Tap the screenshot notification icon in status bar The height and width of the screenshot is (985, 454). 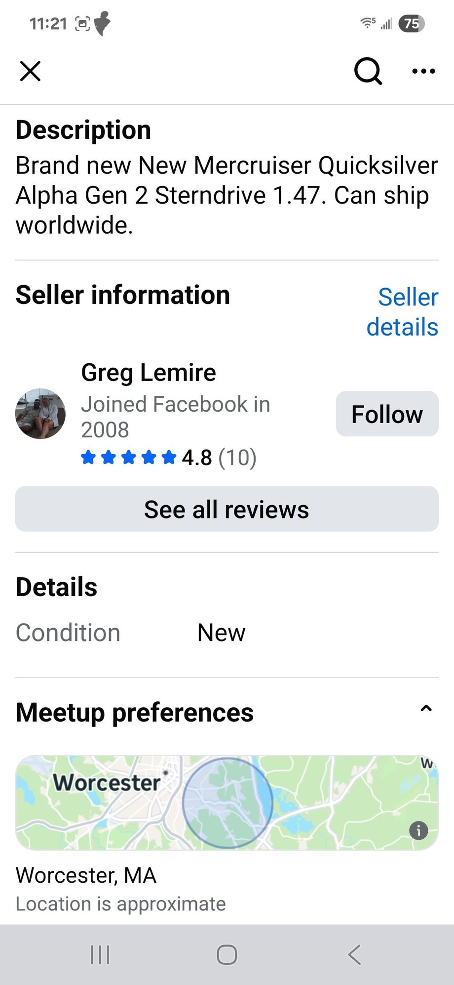[82, 23]
